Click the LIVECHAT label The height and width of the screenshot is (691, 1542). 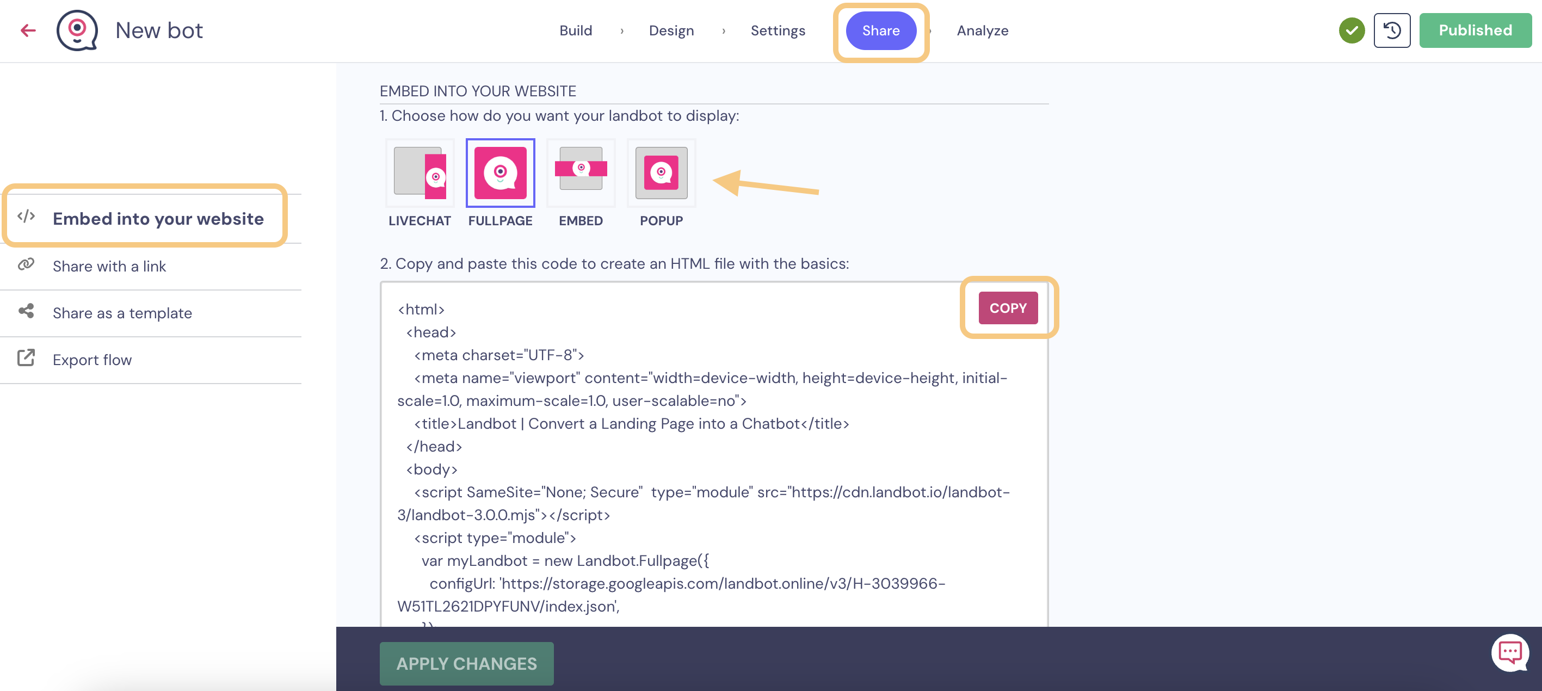pyautogui.click(x=420, y=221)
